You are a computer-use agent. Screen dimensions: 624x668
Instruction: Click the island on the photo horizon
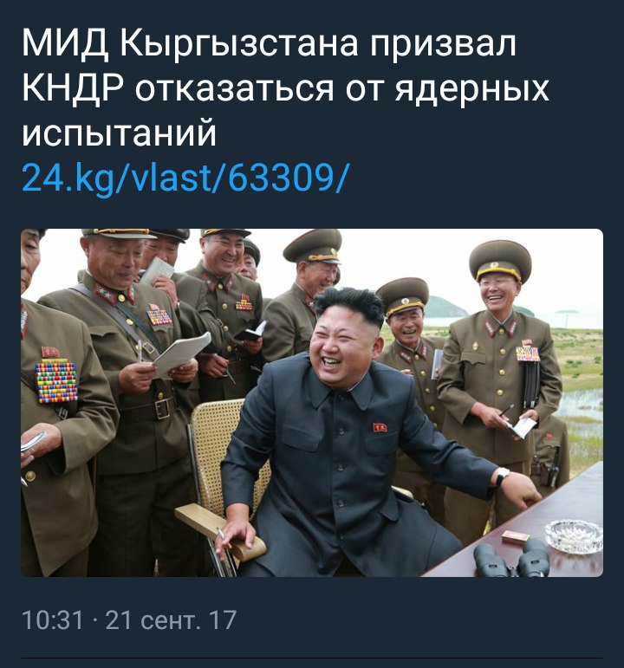(443, 308)
